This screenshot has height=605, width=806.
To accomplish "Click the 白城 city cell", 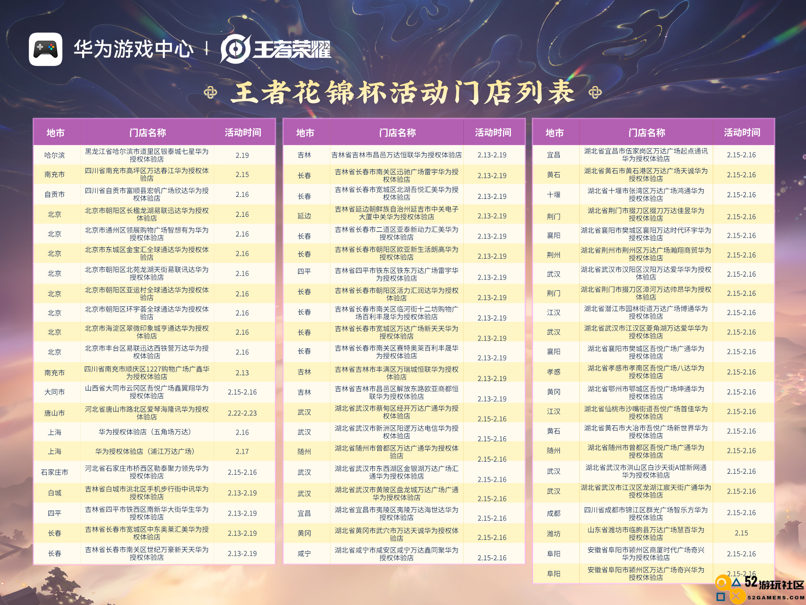I will point(55,493).
